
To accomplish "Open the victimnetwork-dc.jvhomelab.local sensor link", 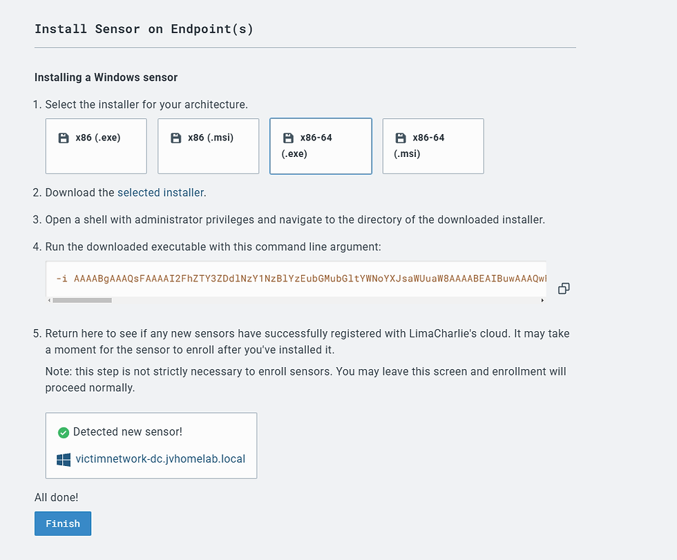I will (x=160, y=459).
